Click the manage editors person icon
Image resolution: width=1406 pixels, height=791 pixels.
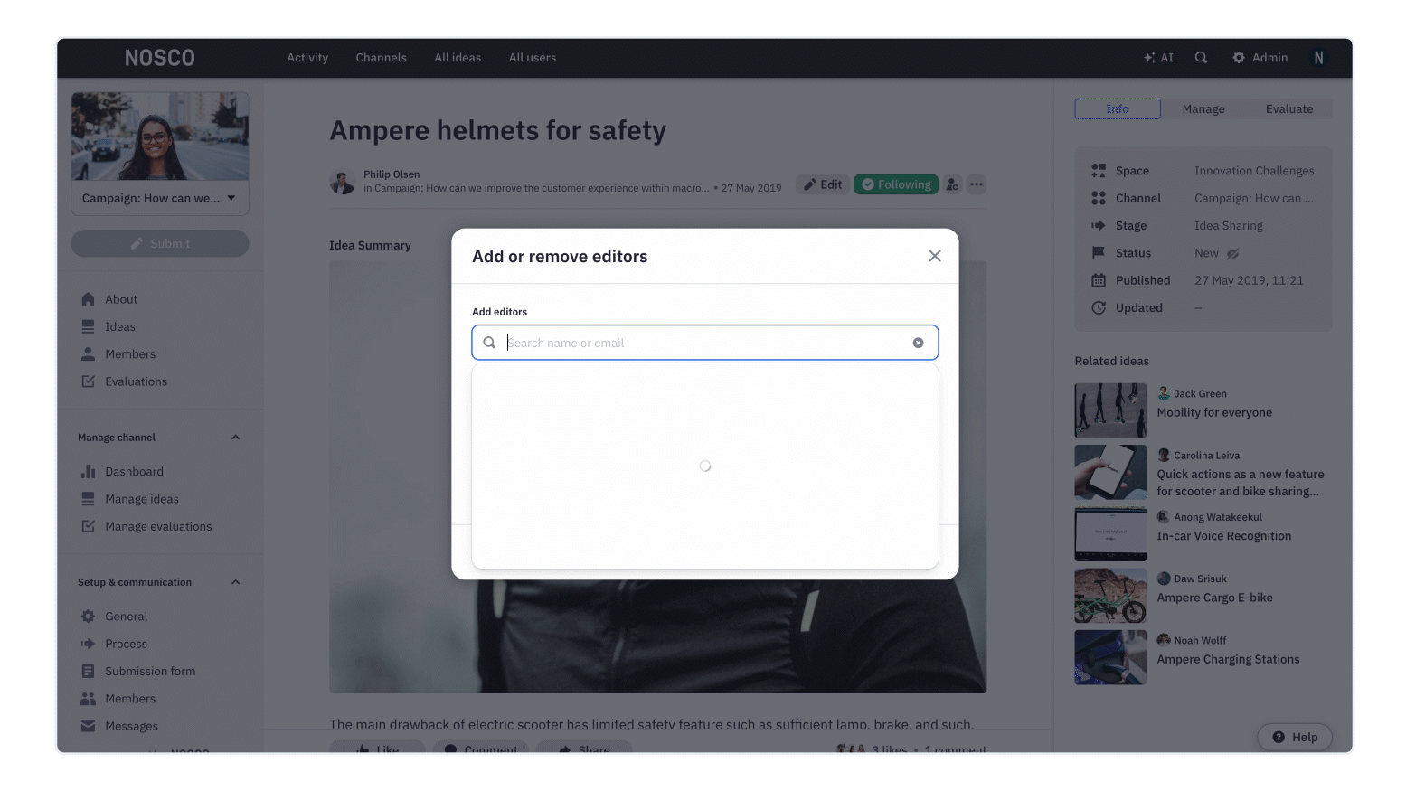[x=952, y=184]
